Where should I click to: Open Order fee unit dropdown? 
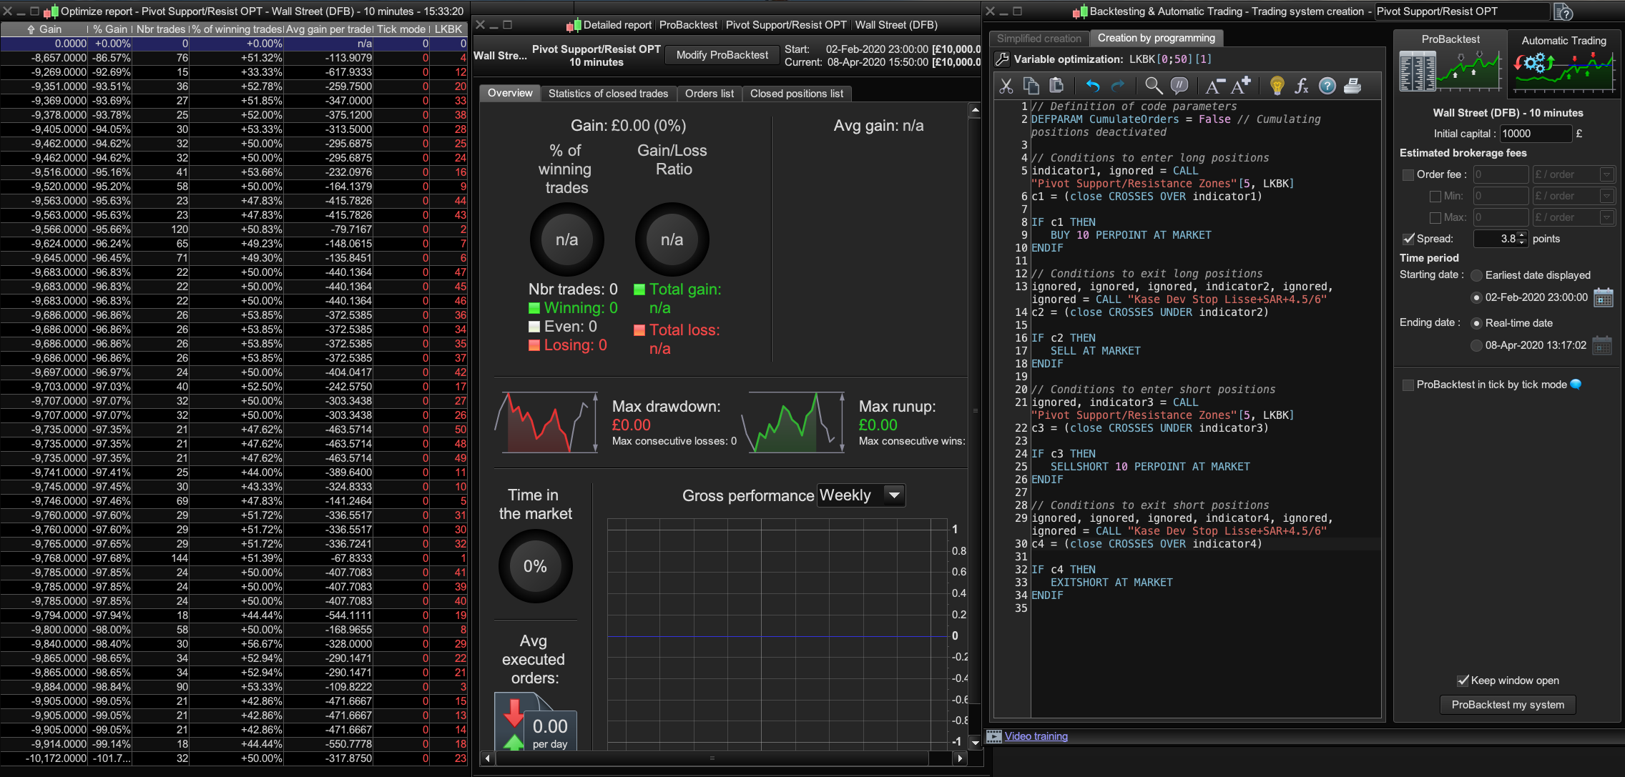pyautogui.click(x=1606, y=174)
